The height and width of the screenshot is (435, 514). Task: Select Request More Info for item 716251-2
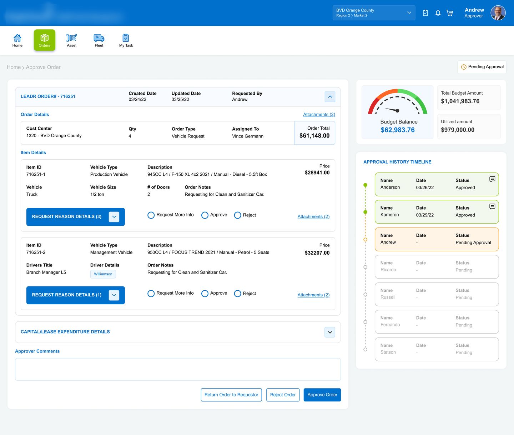[151, 294]
